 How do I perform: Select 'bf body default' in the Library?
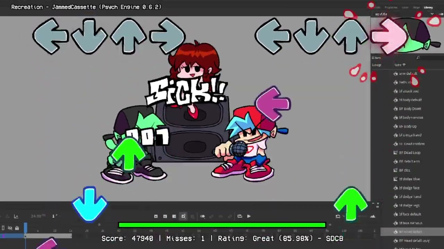pos(410,100)
